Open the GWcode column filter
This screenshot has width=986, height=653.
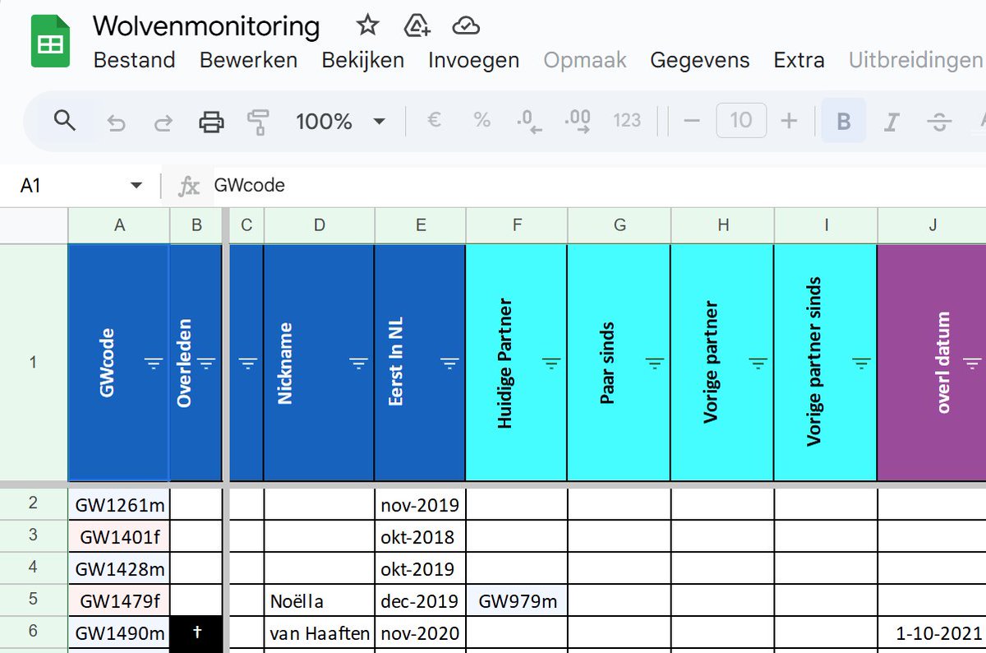point(153,363)
